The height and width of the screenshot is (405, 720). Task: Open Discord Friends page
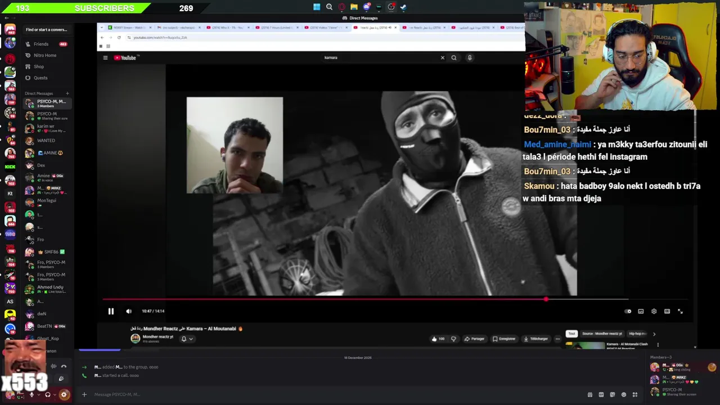[x=47, y=44]
